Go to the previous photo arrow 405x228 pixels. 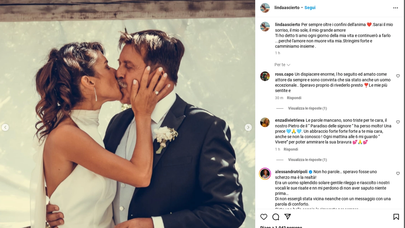(x=5, y=127)
